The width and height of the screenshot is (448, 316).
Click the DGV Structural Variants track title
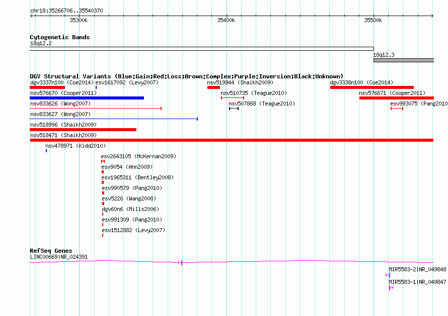click(187, 76)
